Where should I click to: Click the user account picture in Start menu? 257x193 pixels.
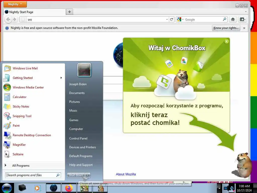[84, 70]
